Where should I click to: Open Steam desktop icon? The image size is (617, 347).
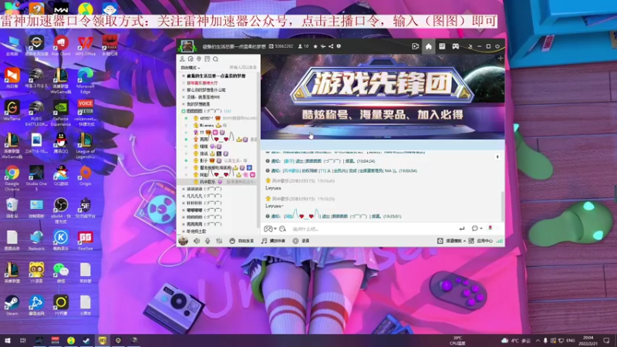[12, 305]
